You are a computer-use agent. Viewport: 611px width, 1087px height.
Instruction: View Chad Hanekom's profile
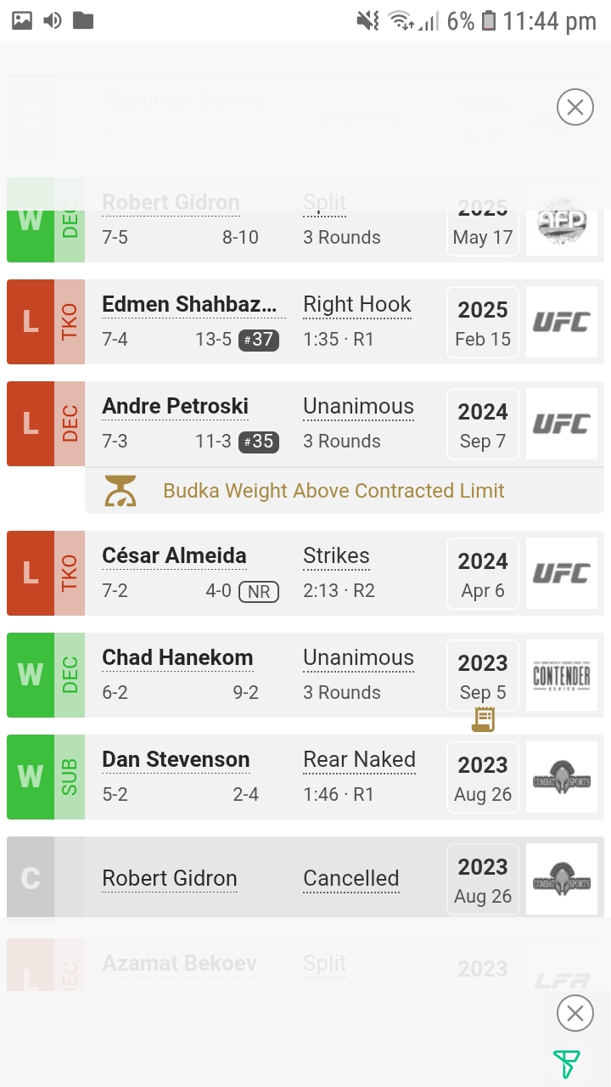[x=177, y=658]
